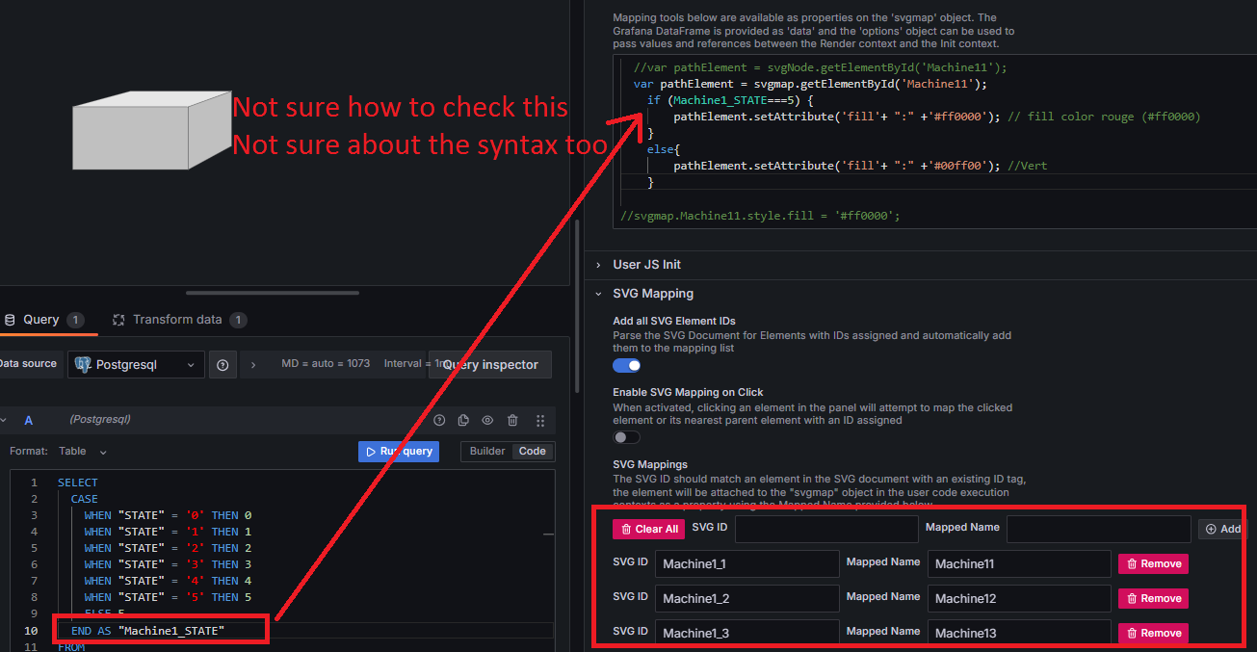Click the Postgresql elephant logo
Screen dimensions: 1257x652
(x=83, y=365)
